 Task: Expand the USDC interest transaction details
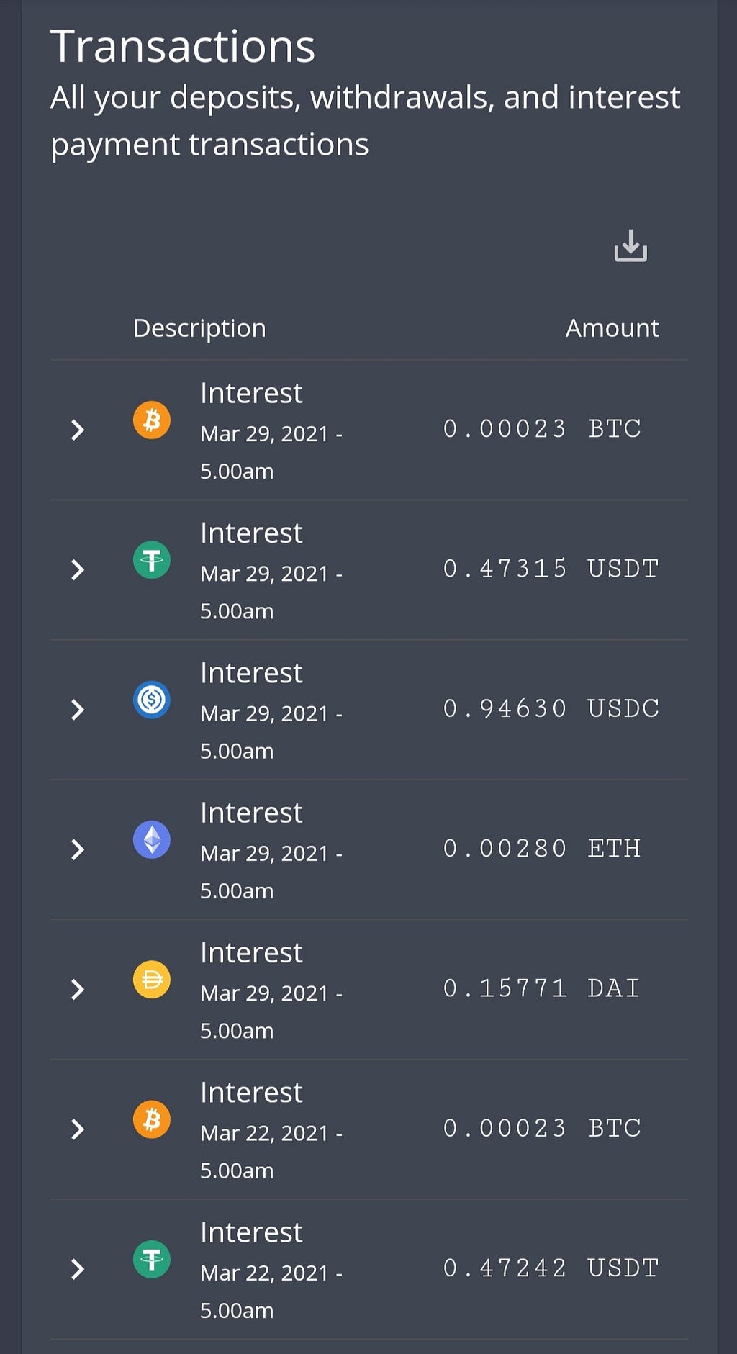tap(78, 710)
